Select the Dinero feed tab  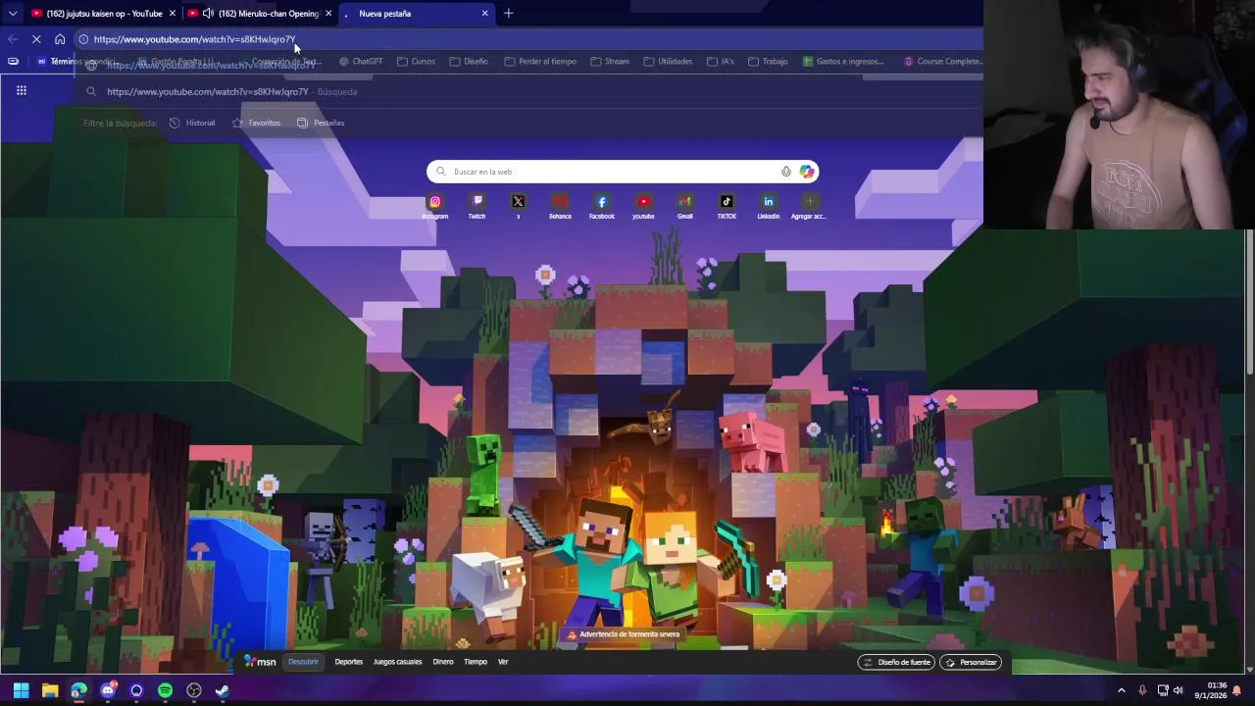coord(443,662)
